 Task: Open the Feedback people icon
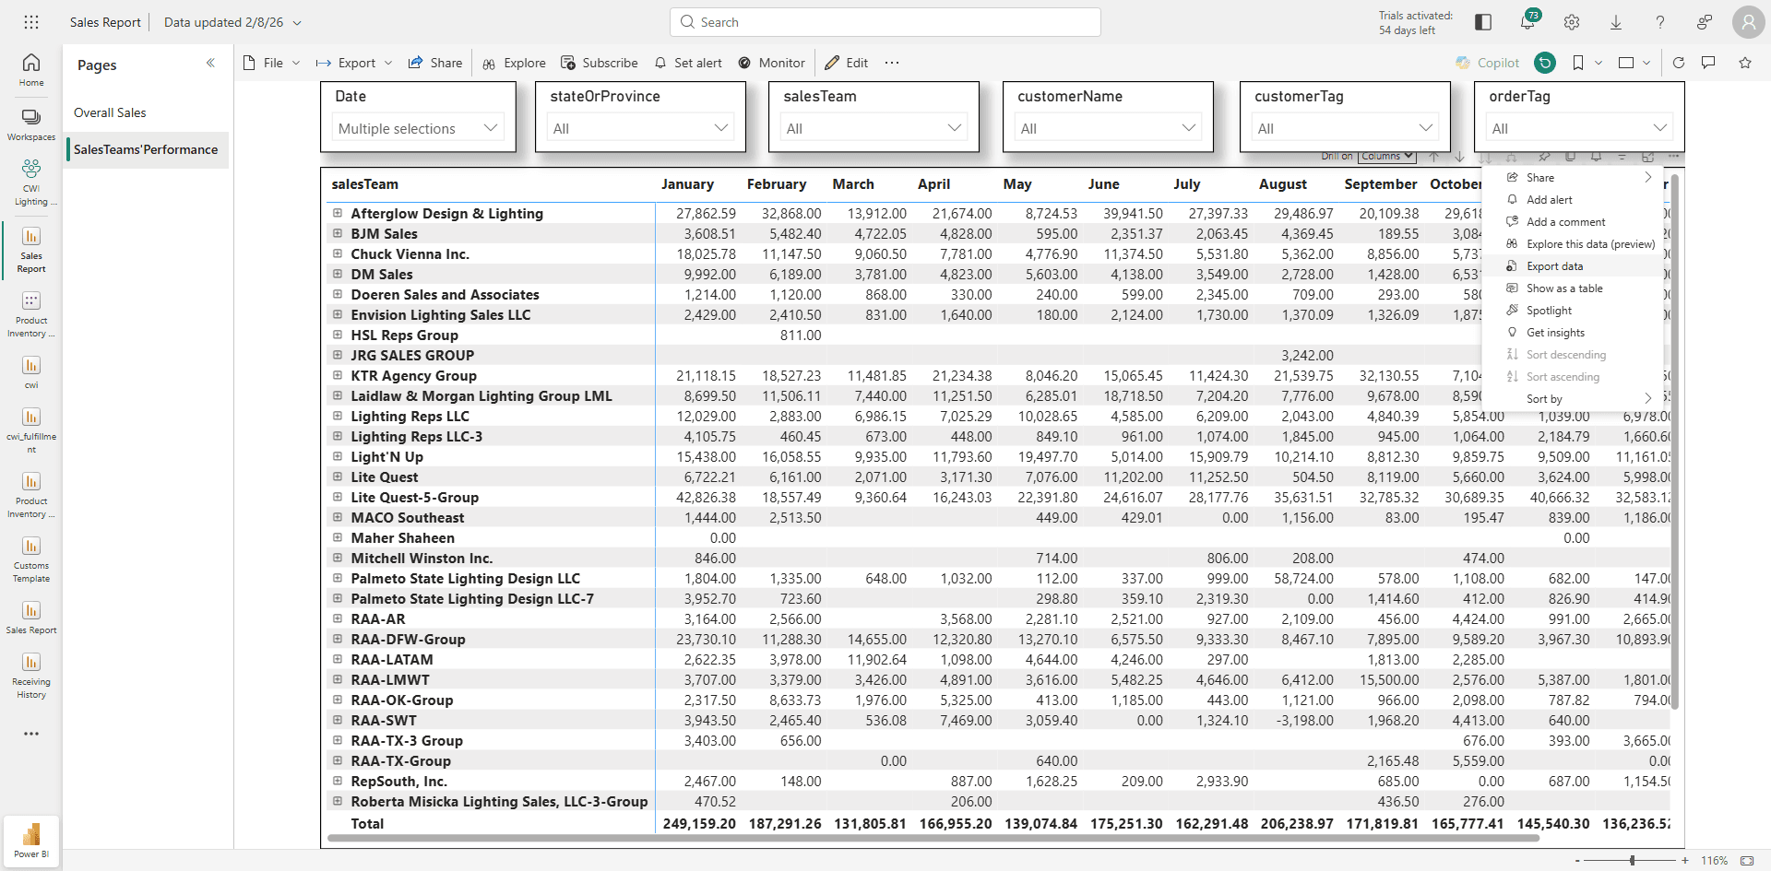[1705, 22]
